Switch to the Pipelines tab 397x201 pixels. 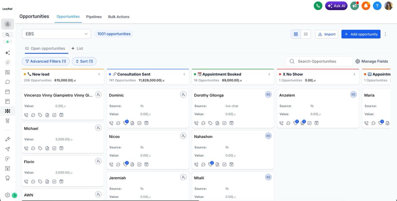click(94, 17)
